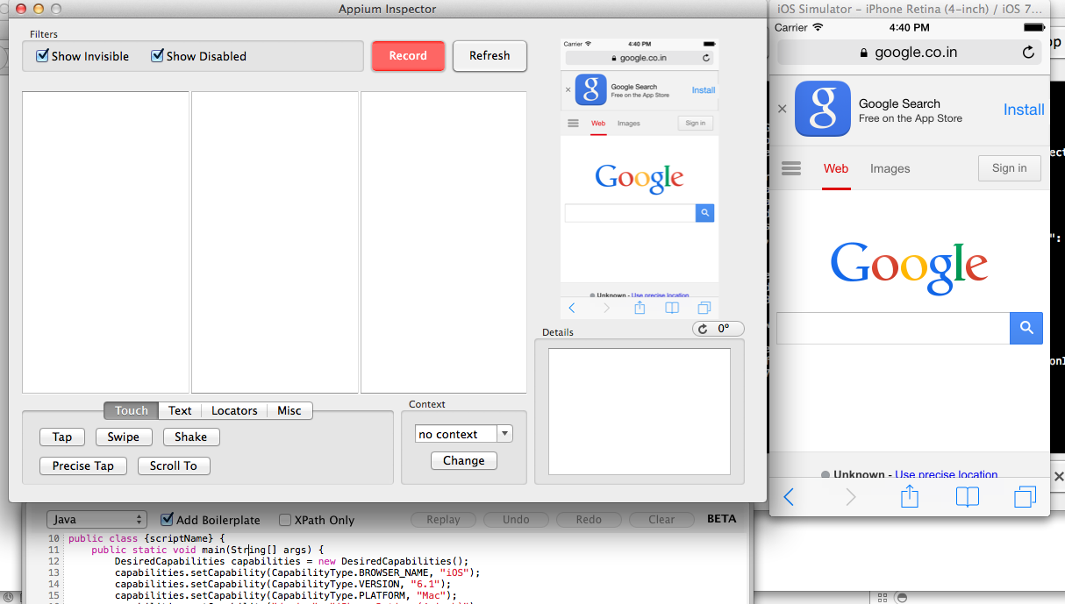Click the reload icon in inspector screenshot preview
Screen dimensions: 1065x604
(706, 58)
